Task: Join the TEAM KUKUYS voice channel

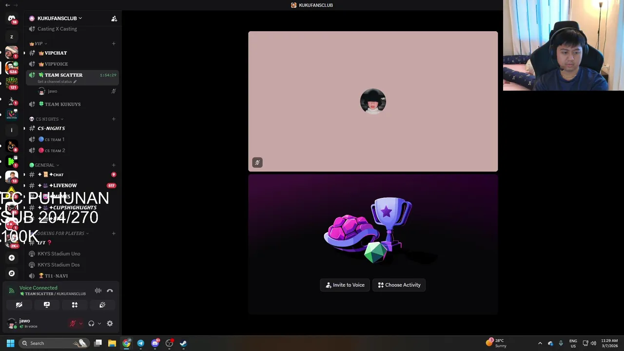Action: [x=72, y=104]
